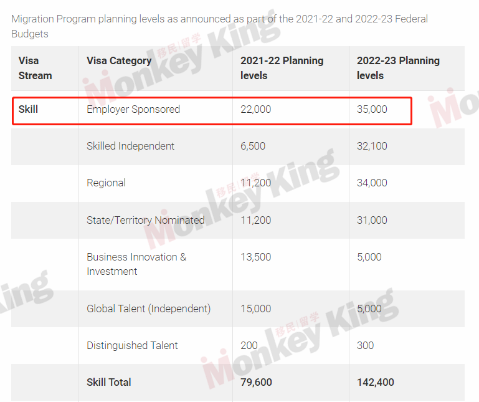Click the Skill Total row label

[x=109, y=382]
